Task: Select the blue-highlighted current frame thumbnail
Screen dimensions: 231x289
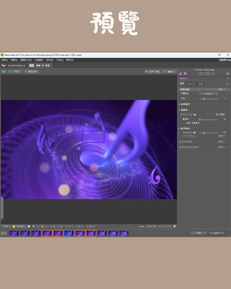Action: [69, 233]
